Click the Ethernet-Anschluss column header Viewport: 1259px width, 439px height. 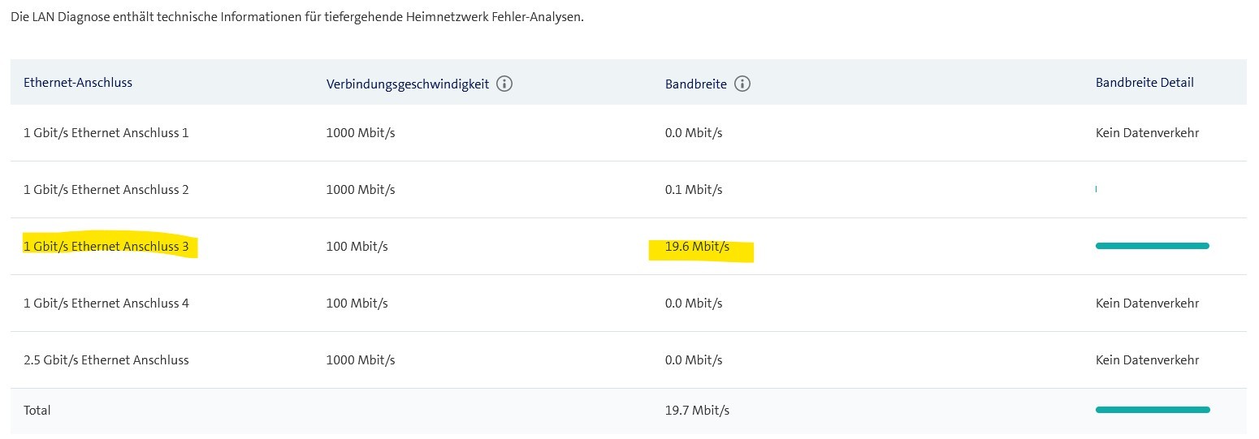[78, 83]
